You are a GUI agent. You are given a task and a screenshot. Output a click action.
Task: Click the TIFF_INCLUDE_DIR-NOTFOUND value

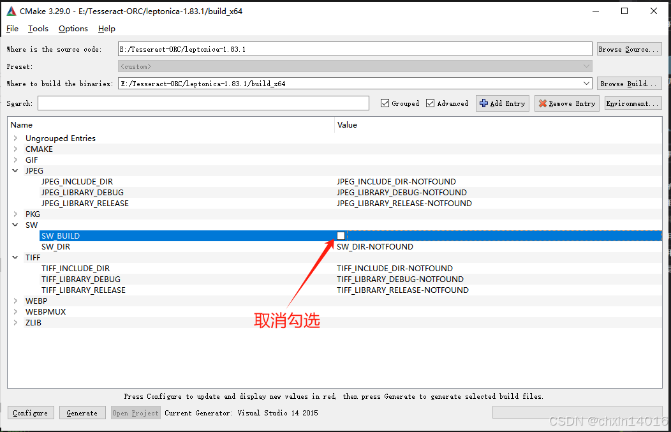click(395, 269)
